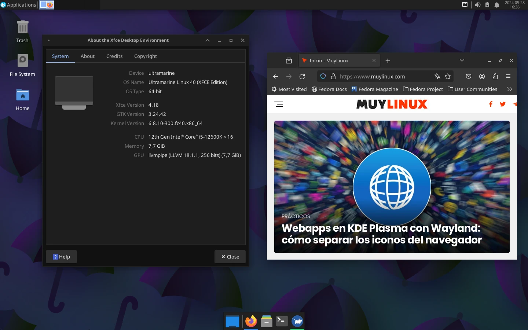
Task: Open Firefox application hamburger menu
Action: tap(508, 76)
